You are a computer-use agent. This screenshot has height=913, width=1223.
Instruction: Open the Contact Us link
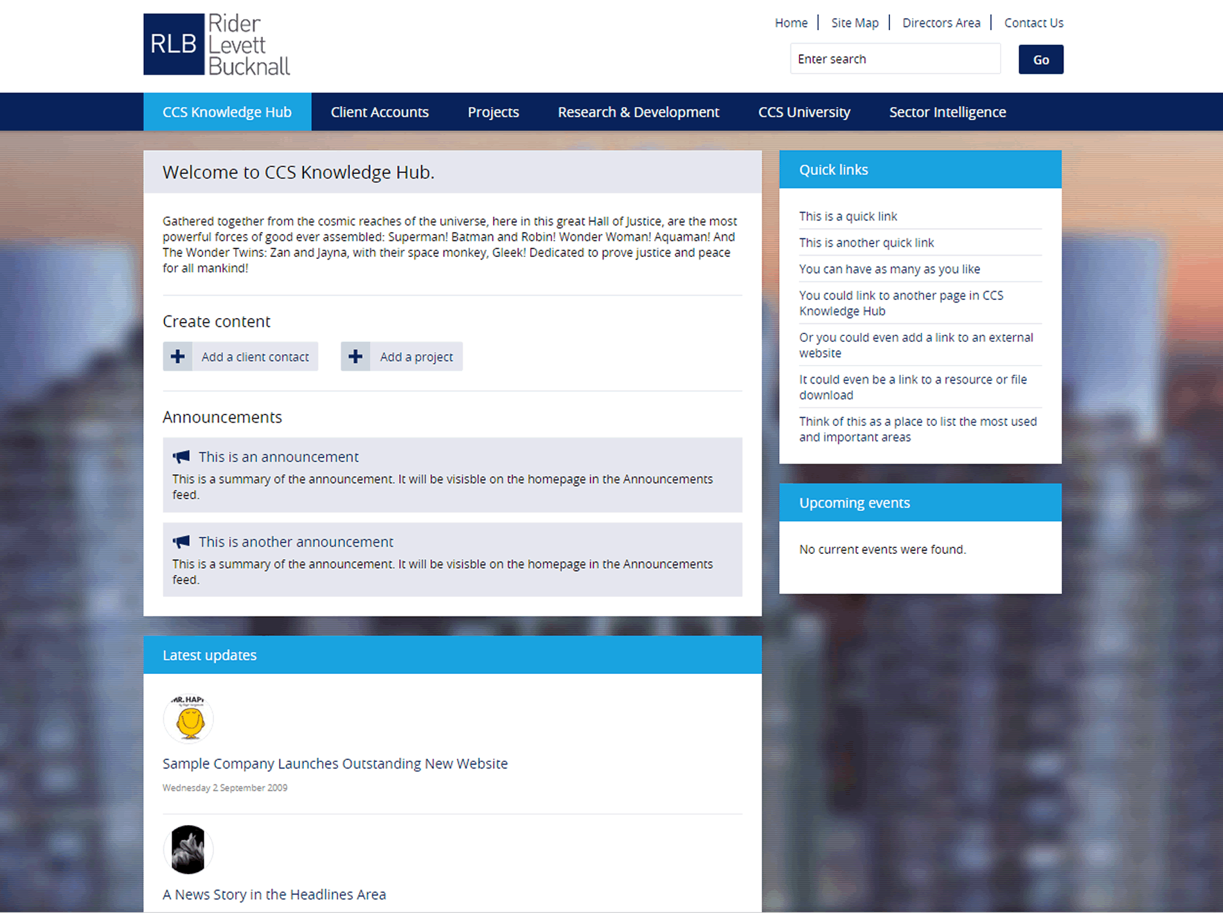tap(1033, 23)
